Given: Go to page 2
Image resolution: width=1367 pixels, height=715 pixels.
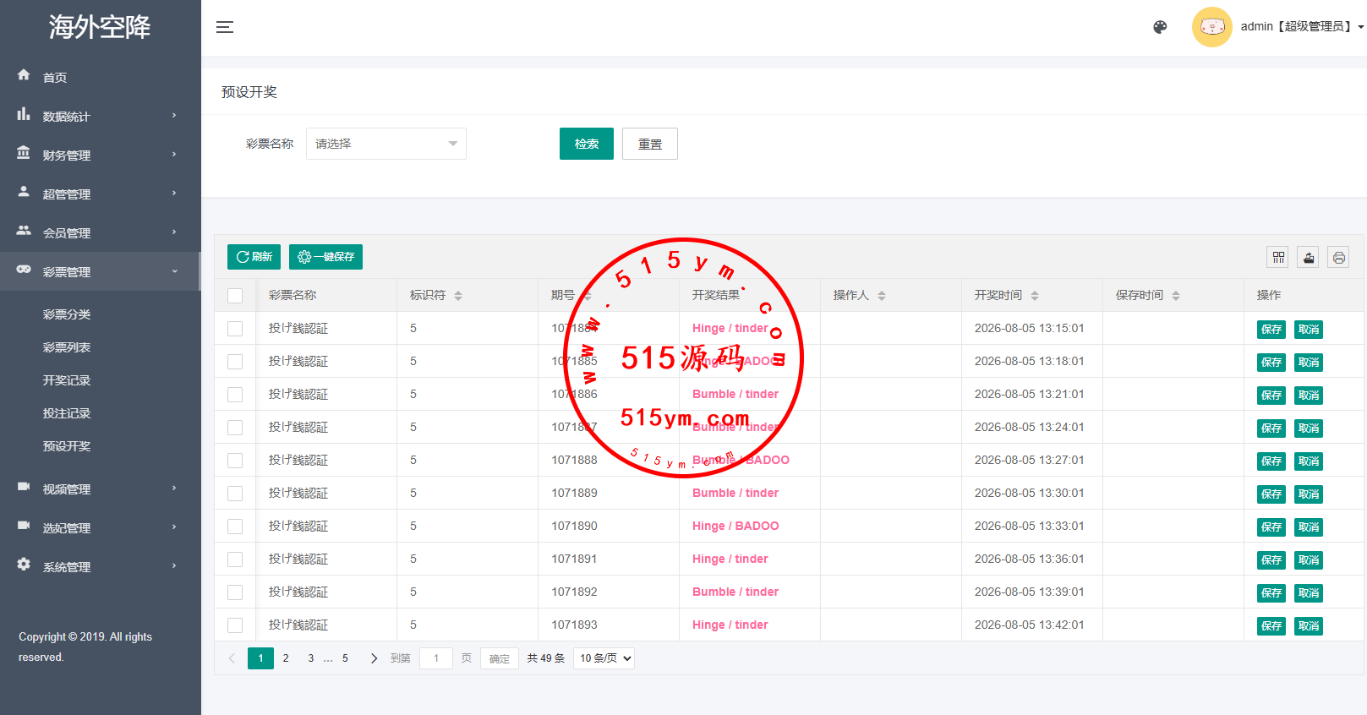Looking at the screenshot, I should click(286, 658).
